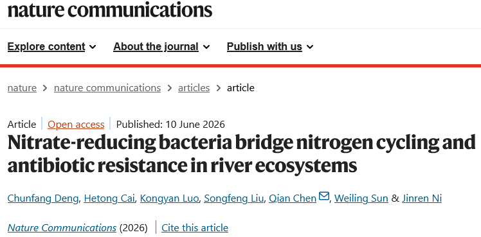Screen dimensions: 481x237
Task: Select author Songfeng Liu
Action: (234, 198)
